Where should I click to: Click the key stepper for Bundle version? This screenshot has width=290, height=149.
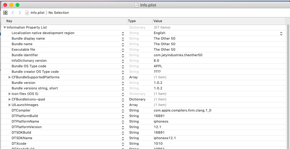coord(123,83)
